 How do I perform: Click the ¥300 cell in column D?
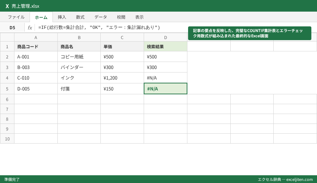click(x=166, y=67)
